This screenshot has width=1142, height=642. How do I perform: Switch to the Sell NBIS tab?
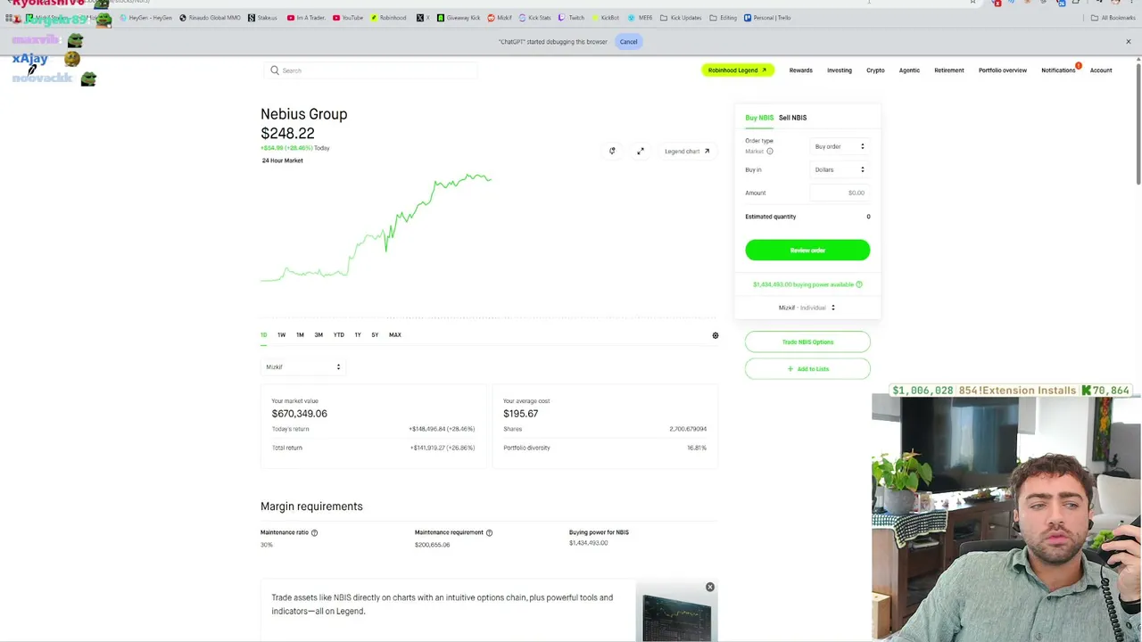click(x=792, y=118)
